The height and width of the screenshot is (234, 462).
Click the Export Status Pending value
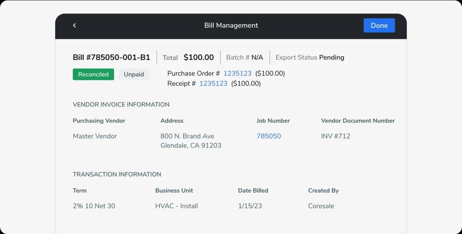pos(331,57)
